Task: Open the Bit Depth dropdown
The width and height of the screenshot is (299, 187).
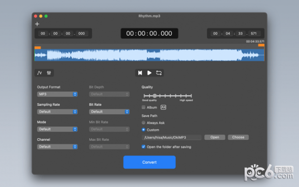Action: click(x=109, y=94)
